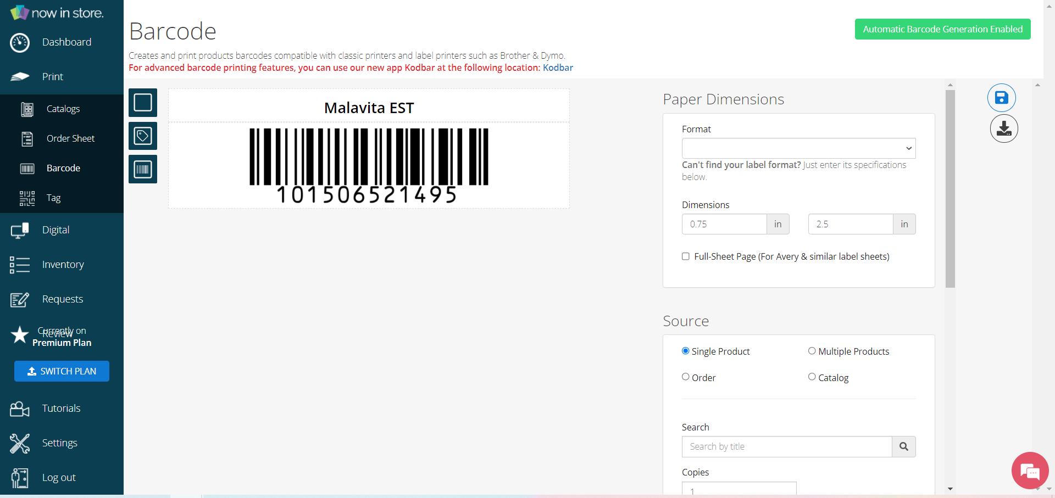
Task: Check the Full-Sheet Page checkbox
Action: 686,256
